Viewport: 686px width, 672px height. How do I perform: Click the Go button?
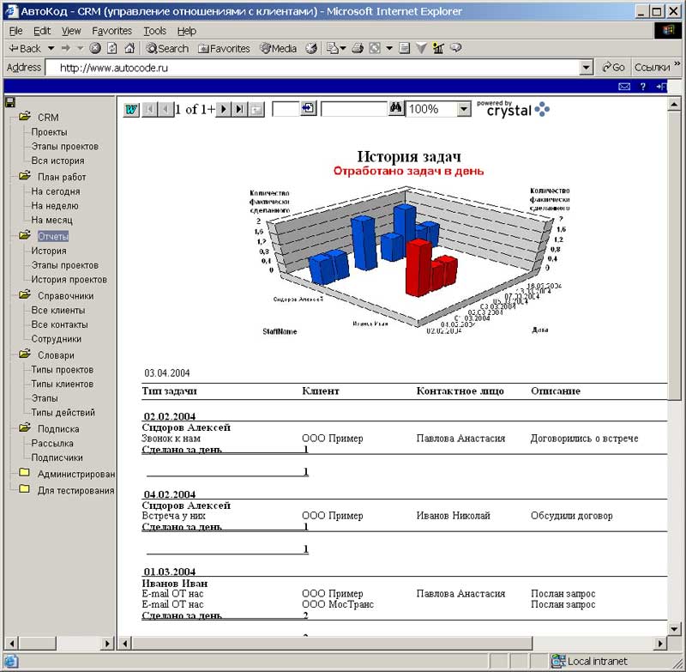[x=613, y=68]
